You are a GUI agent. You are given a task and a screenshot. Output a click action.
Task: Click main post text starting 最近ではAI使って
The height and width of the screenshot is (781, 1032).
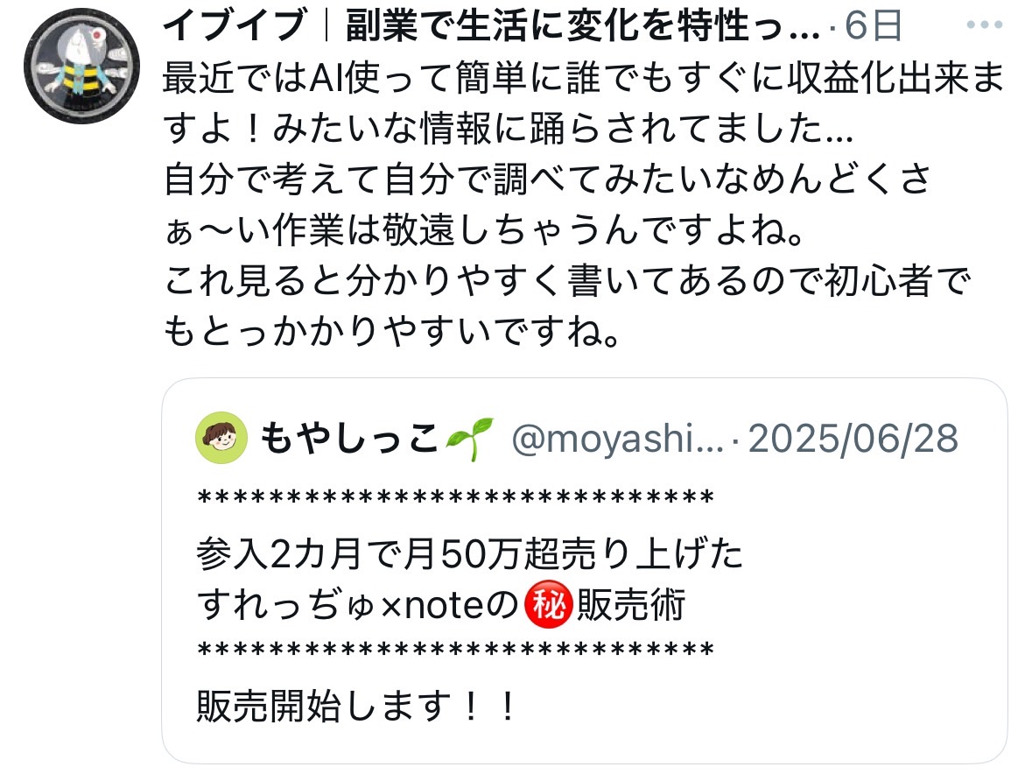[584, 102]
